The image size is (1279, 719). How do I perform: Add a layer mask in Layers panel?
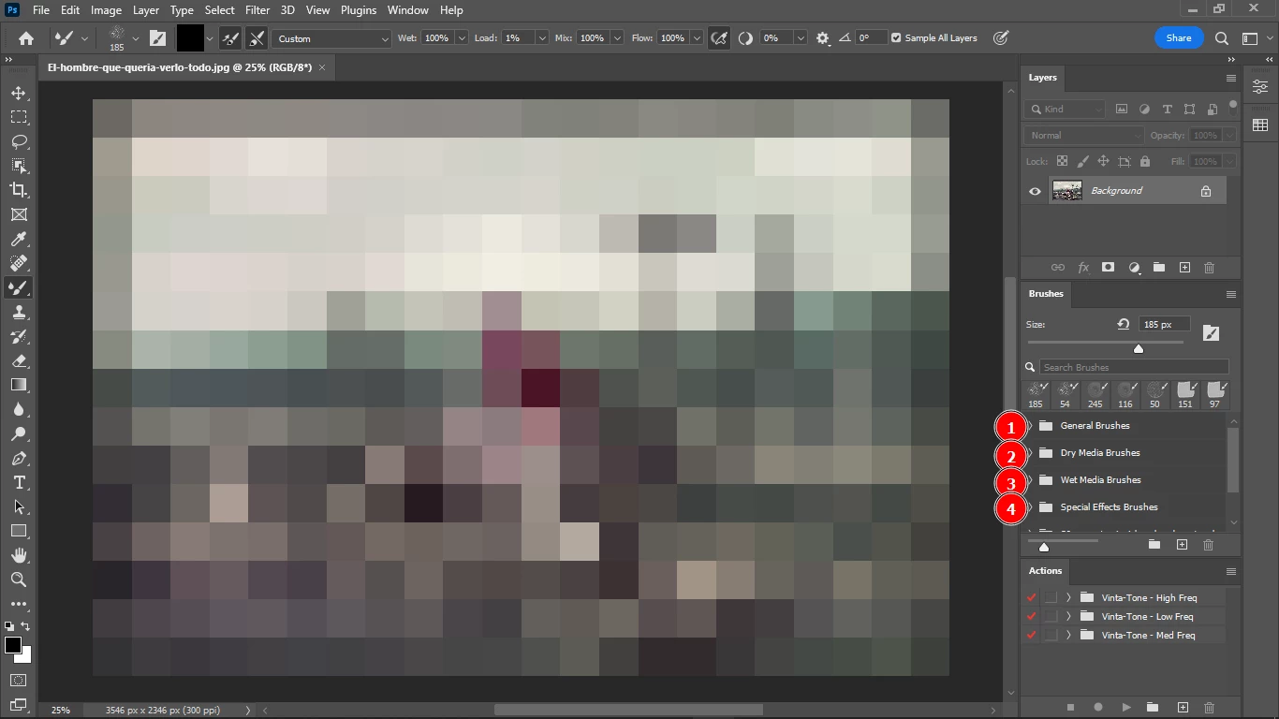pos(1109,268)
